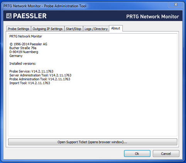Click the PAESSLER brand text in the header
This screenshot has width=186, height=163.
pyautogui.click(x=30, y=16)
